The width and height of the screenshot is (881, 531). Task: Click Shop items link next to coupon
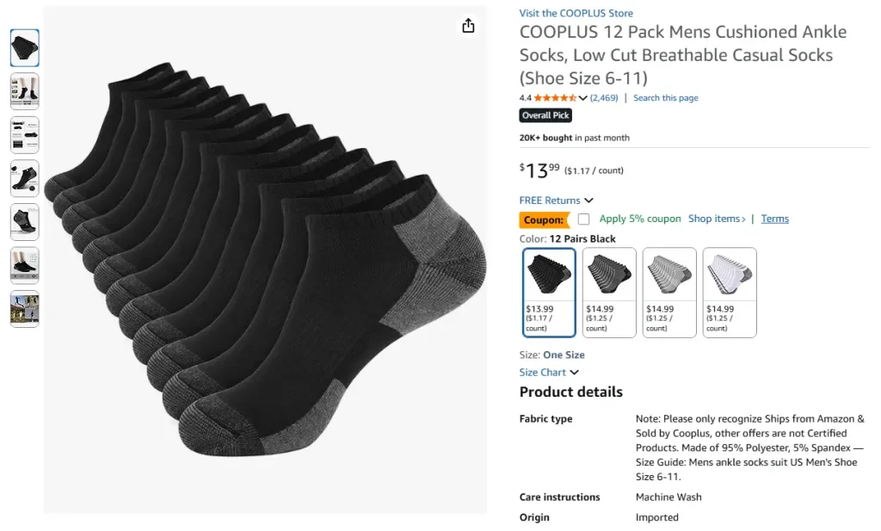717,219
